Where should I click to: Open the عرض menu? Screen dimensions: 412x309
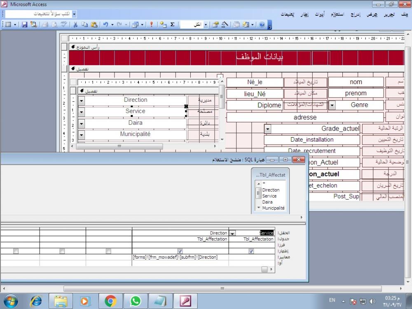point(372,14)
